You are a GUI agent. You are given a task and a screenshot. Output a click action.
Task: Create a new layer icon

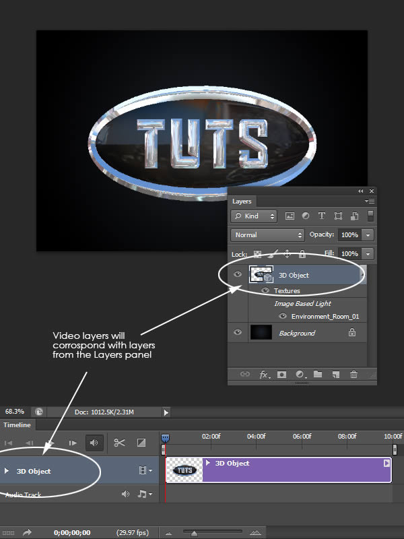pyautogui.click(x=336, y=375)
